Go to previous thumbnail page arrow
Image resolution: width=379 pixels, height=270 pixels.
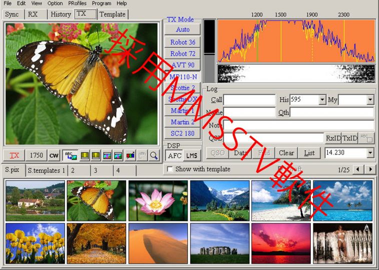coord(359,170)
